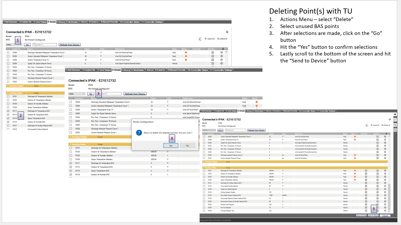Open the 11.Controller Settings tab
401x225 pixels.
point(152,22)
